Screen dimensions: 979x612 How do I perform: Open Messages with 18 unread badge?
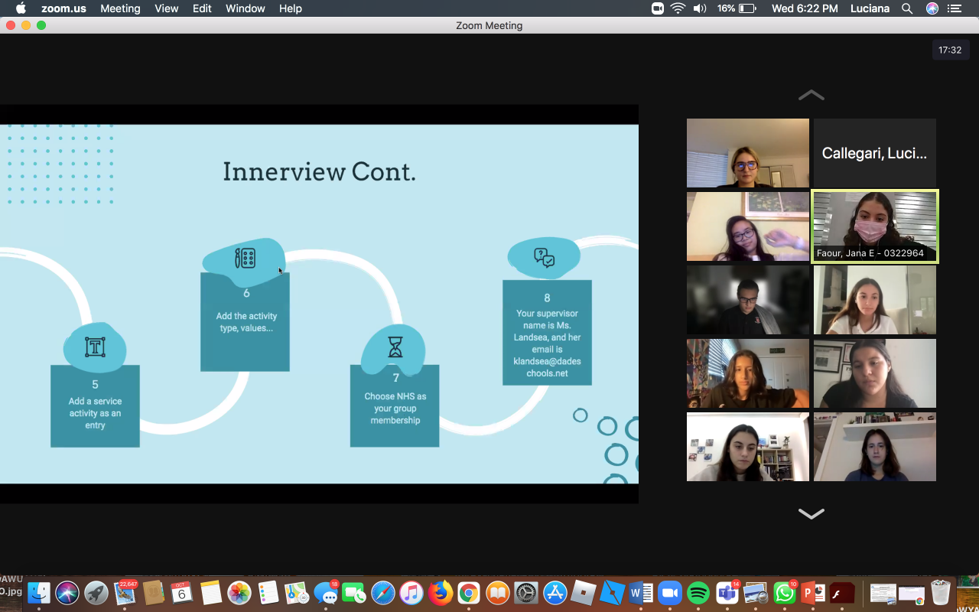pos(326,593)
